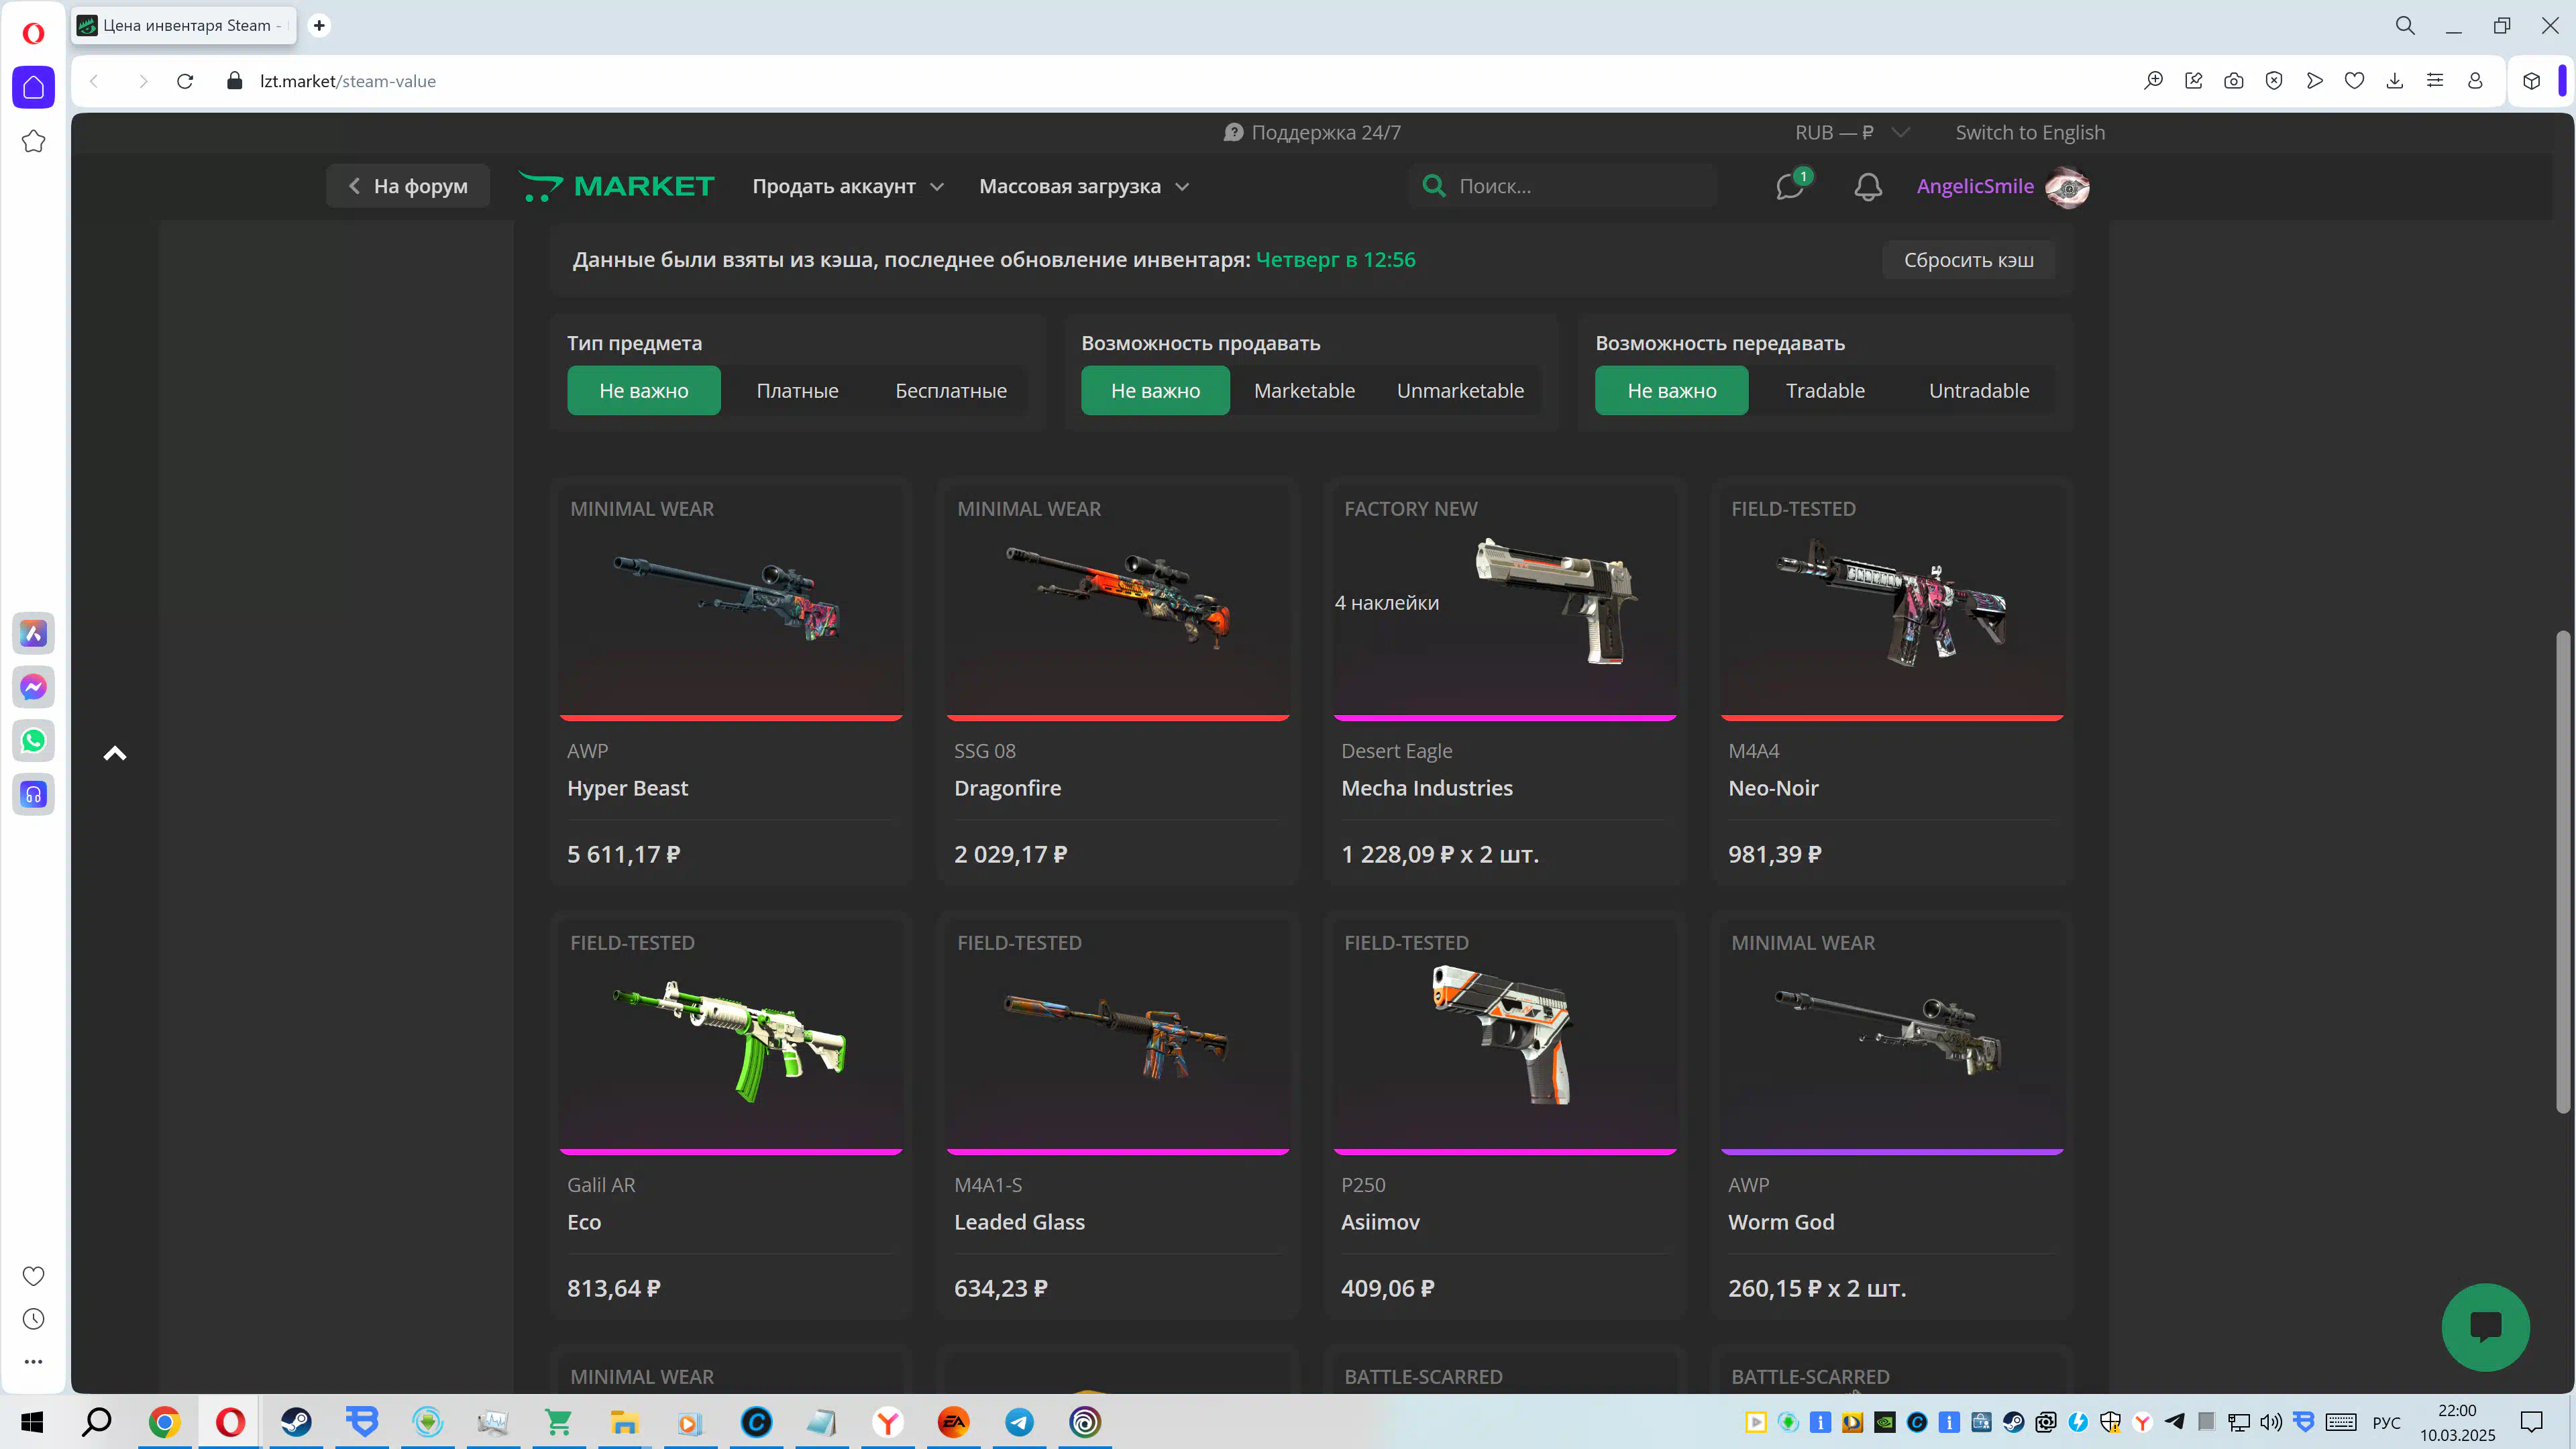The height and width of the screenshot is (1449, 2576).
Task: Click the site search 'Поиск...' field
Action: (1563, 187)
